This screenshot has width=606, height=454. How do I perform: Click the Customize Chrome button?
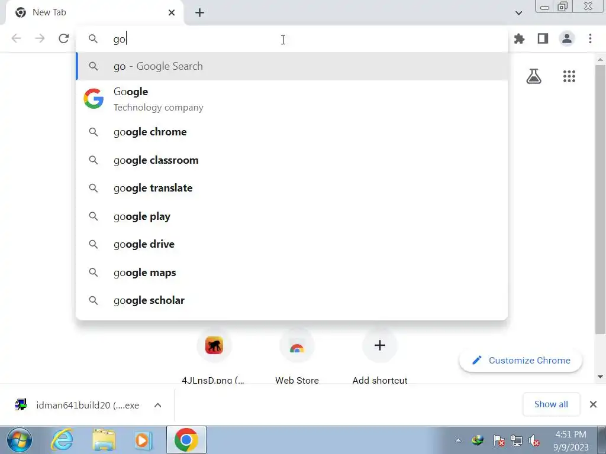click(521, 361)
